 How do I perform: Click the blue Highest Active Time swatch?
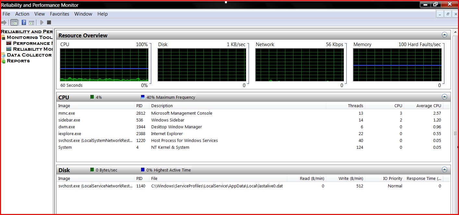click(x=143, y=170)
